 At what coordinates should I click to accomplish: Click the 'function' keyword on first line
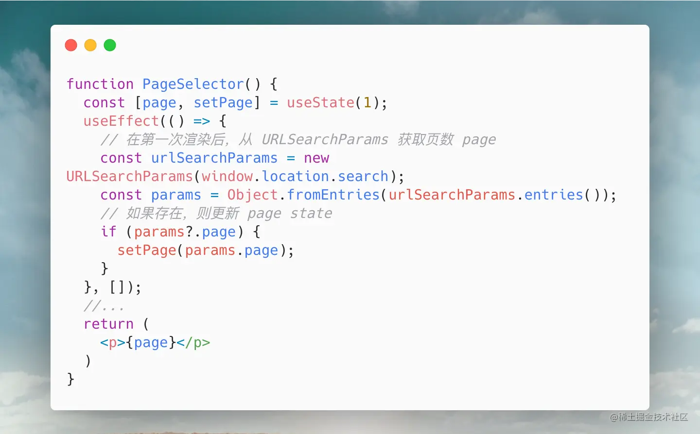click(100, 84)
